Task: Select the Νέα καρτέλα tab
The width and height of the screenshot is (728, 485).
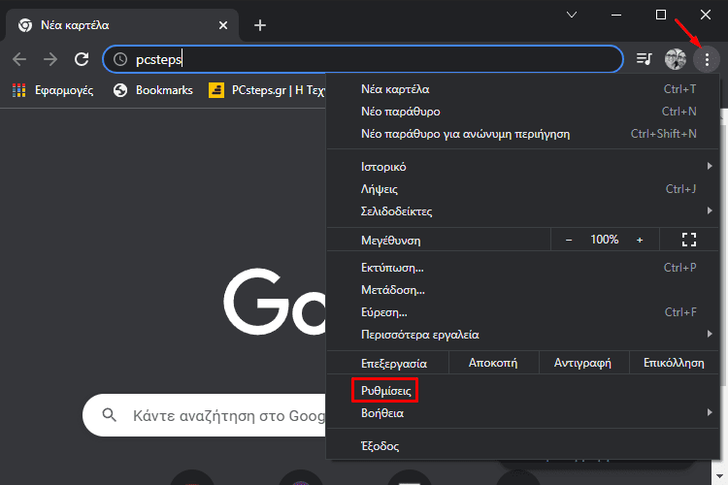Action: point(122,25)
